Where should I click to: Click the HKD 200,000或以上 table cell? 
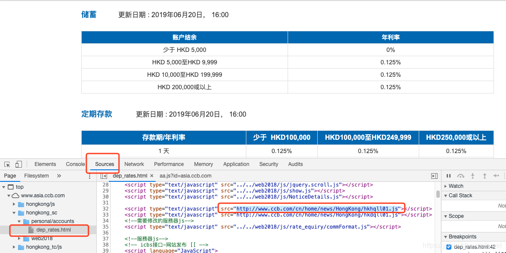tap(184, 87)
